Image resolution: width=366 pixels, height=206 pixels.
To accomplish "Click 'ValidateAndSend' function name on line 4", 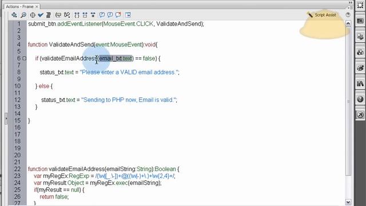I will tap(71, 45).
